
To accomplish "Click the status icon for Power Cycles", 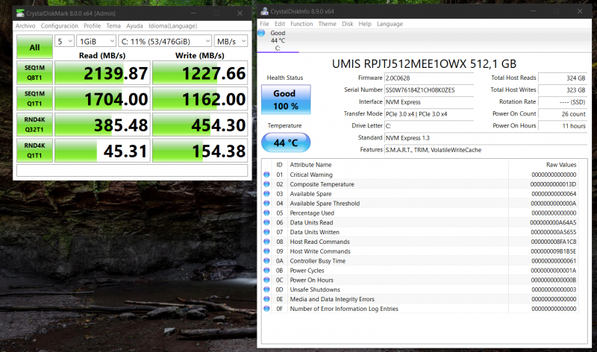I will click(x=267, y=270).
